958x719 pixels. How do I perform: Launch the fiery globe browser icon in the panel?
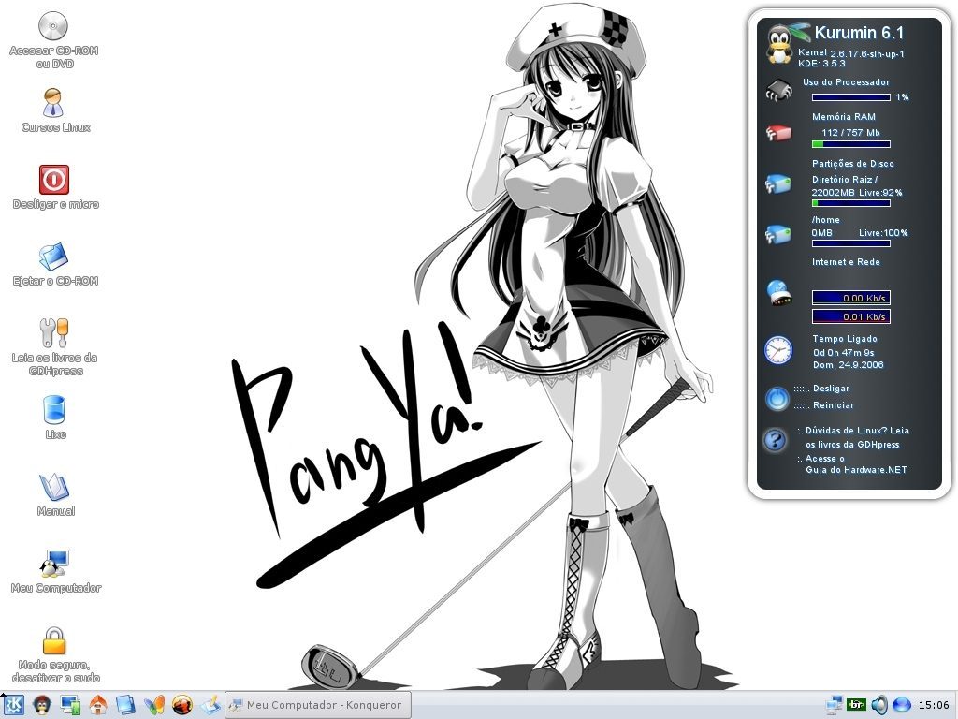point(182,705)
